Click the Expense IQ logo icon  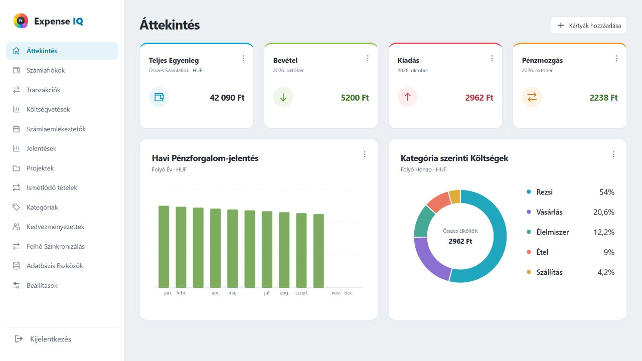coord(21,21)
